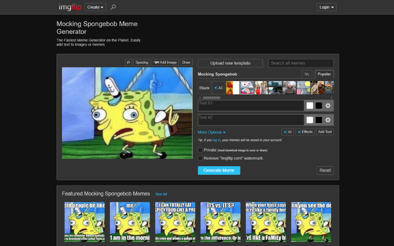Click the Generate Meme button

(219, 170)
